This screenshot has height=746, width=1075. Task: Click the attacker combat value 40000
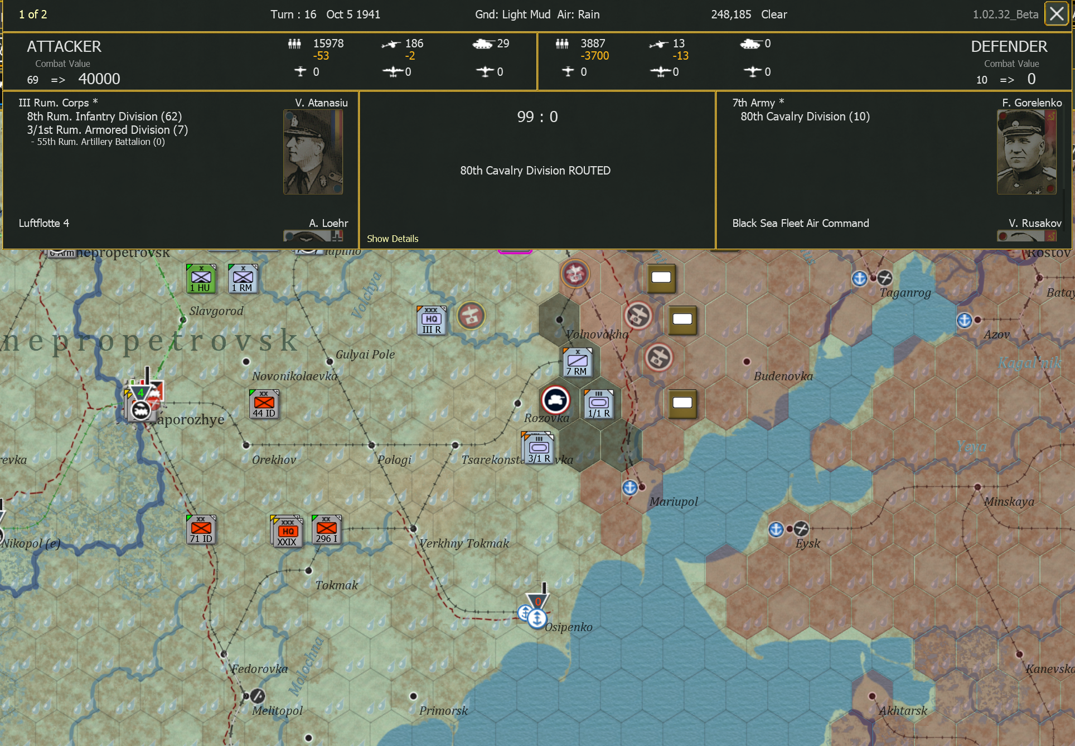point(99,79)
